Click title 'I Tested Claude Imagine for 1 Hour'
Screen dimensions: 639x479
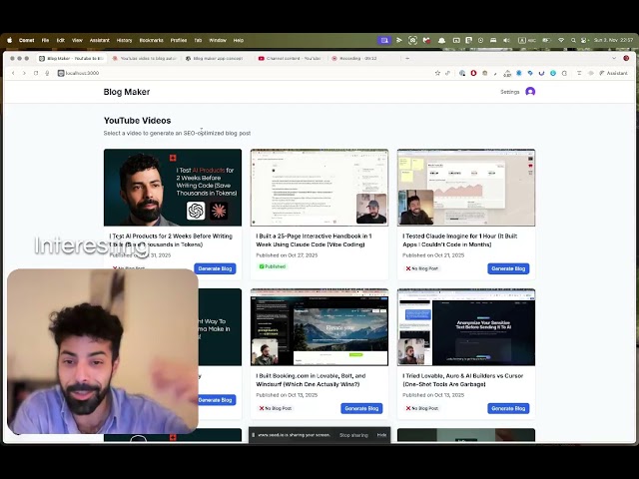point(460,239)
